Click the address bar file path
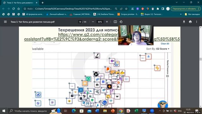Image resolution: width=202 pixels, height=114 pixels. 73,9
